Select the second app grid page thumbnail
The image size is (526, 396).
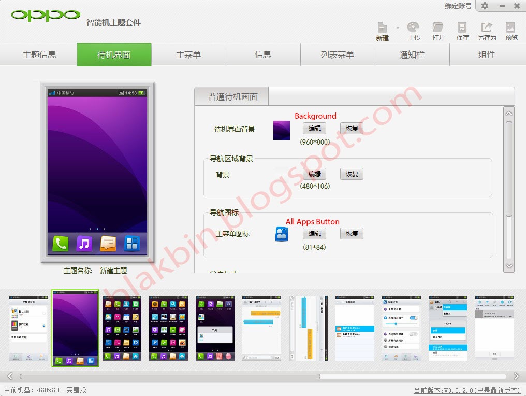[x=168, y=328]
